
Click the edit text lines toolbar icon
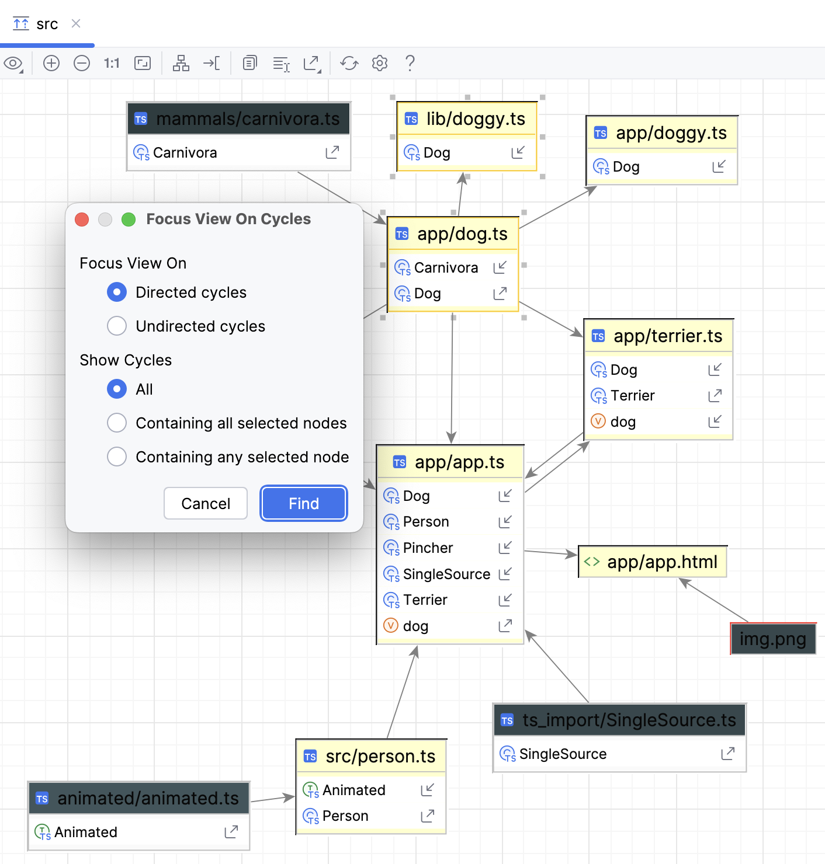pos(282,64)
